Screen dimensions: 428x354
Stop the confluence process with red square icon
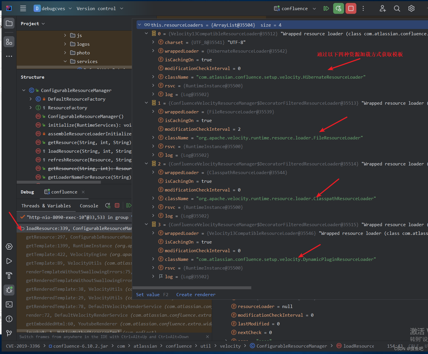pos(351,8)
